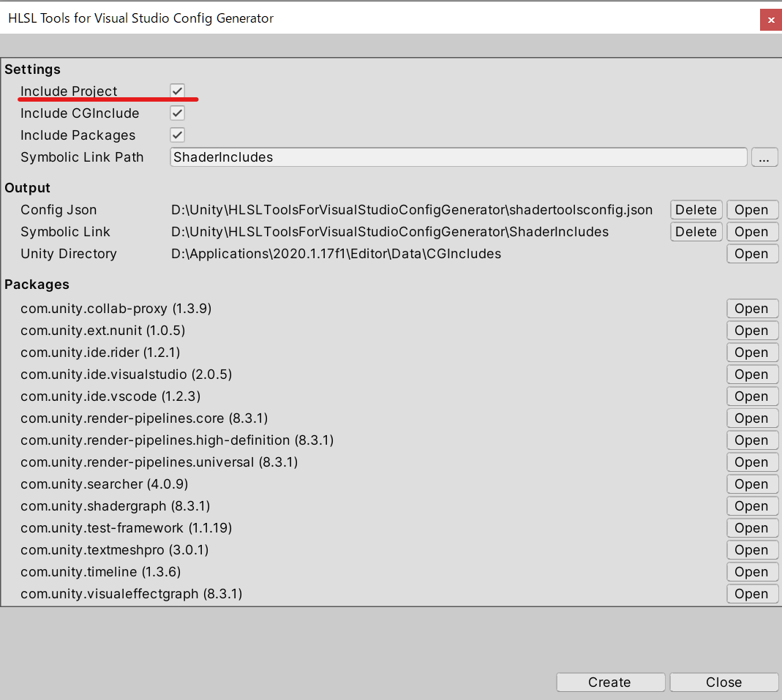782x700 pixels.
Task: Select the shadertoolsconfig.json path text
Action: 411,210
